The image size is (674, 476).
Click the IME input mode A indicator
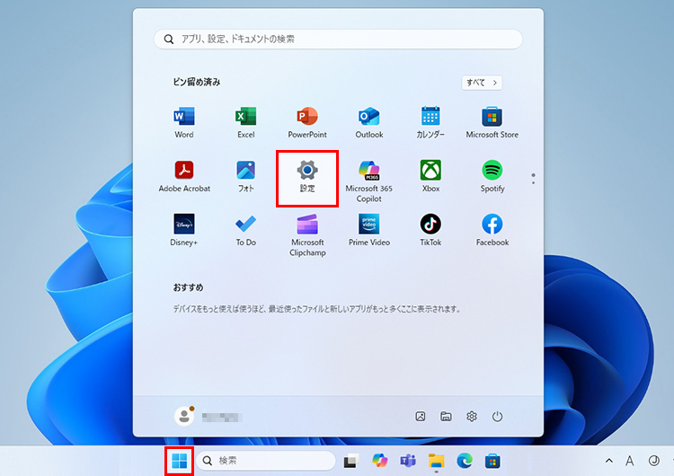pos(630,461)
